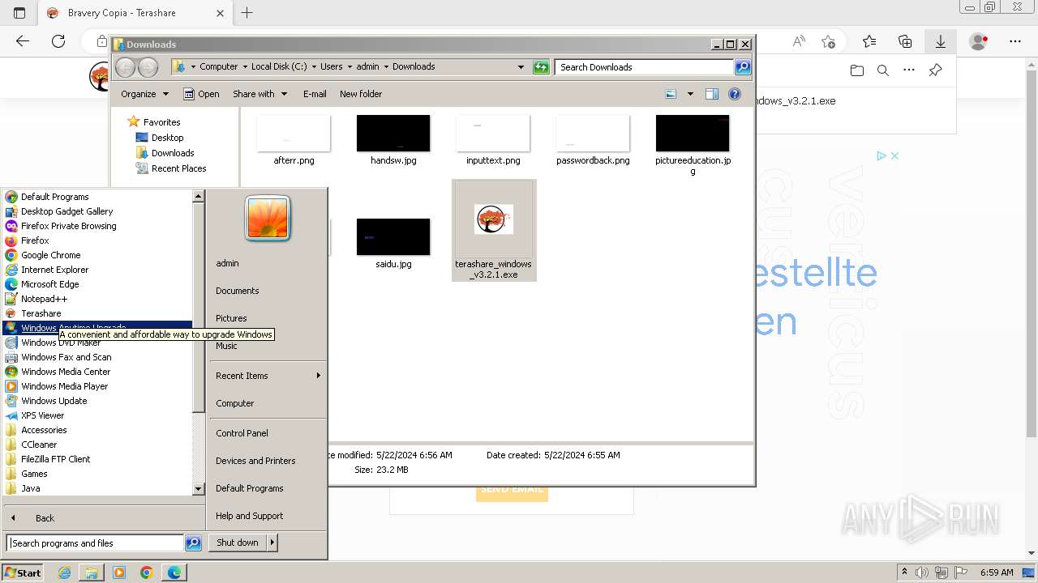
Task: Open Organize dropdown in Explorer
Action: [x=144, y=94]
